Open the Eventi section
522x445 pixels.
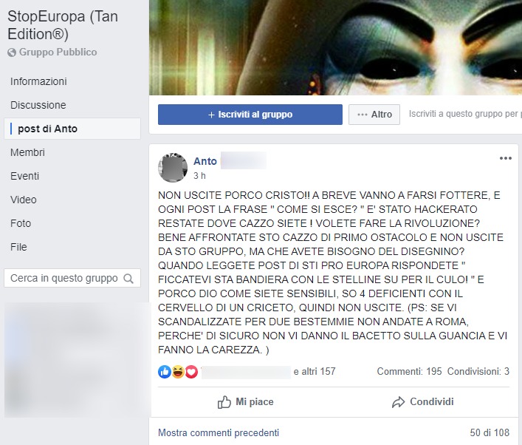point(24,176)
